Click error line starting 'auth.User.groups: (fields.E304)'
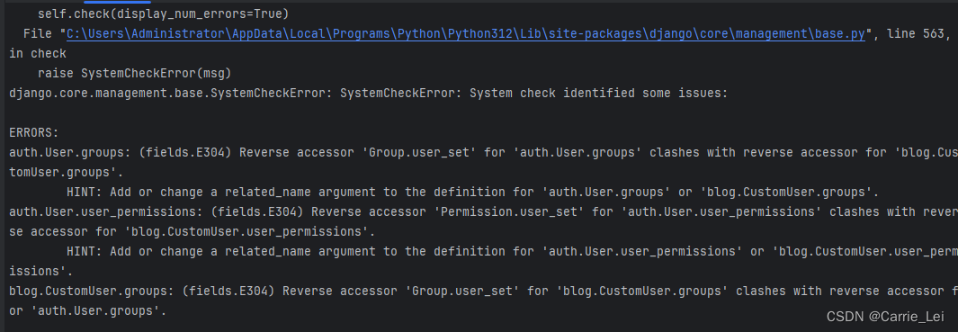This screenshot has width=958, height=332. [x=483, y=153]
